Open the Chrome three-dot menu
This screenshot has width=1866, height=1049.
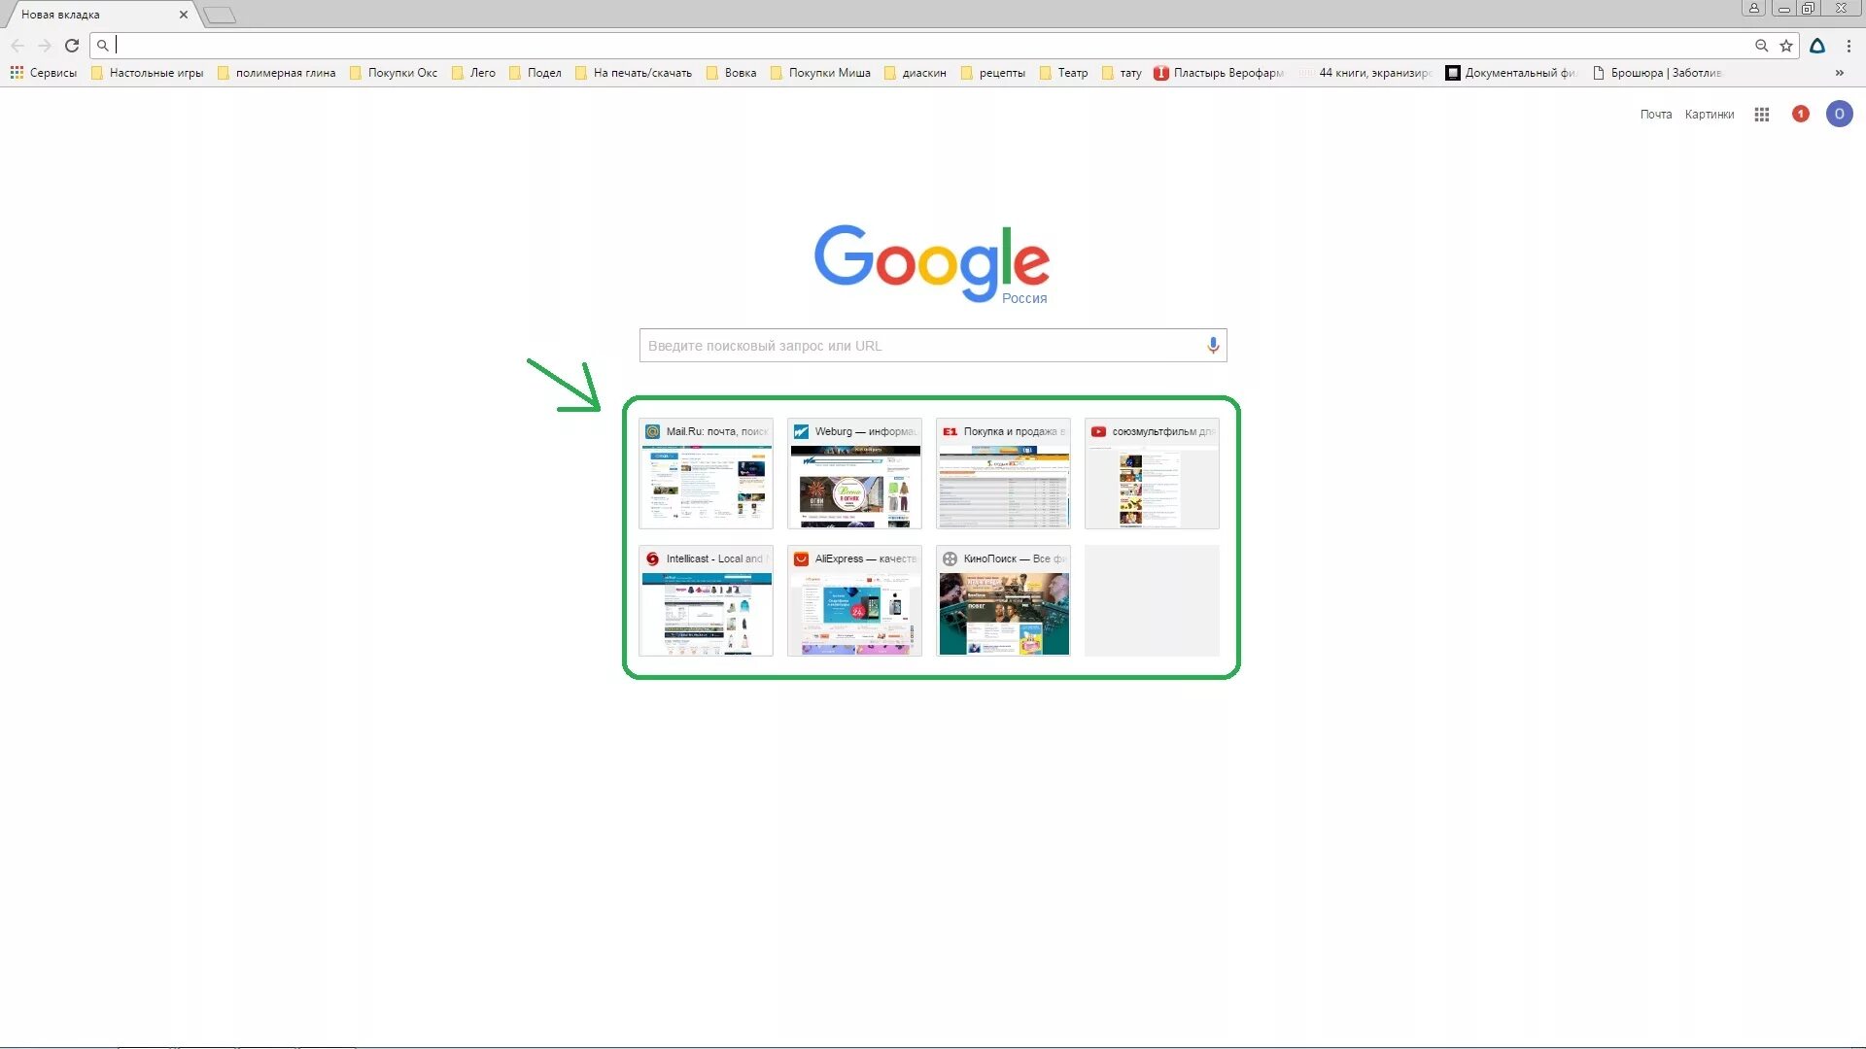tap(1849, 46)
